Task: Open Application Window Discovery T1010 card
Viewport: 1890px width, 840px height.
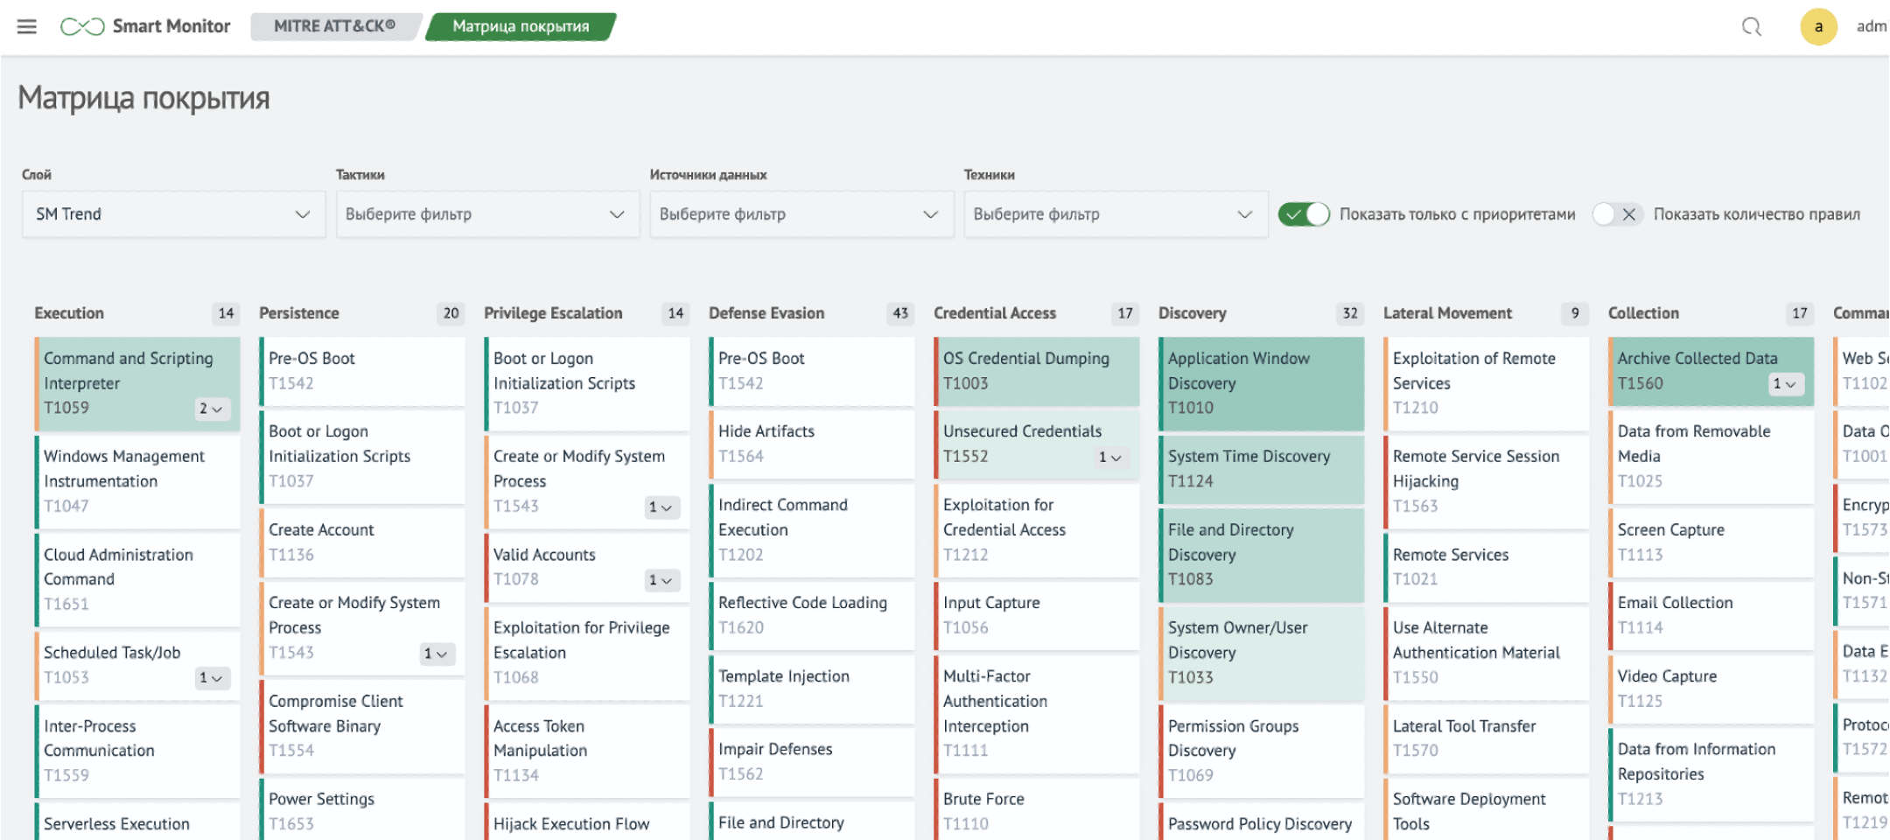Action: click(x=1262, y=383)
